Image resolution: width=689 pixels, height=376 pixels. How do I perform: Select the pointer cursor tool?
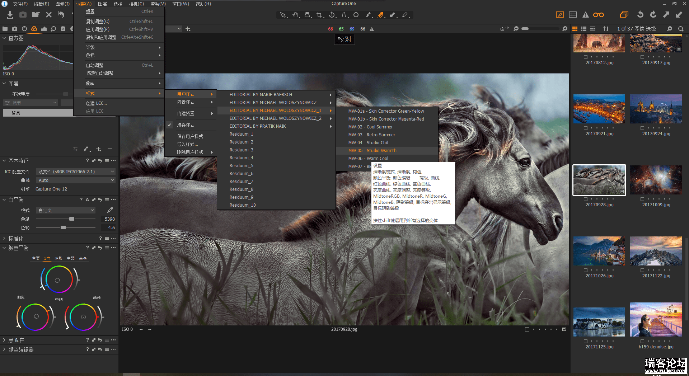(283, 15)
